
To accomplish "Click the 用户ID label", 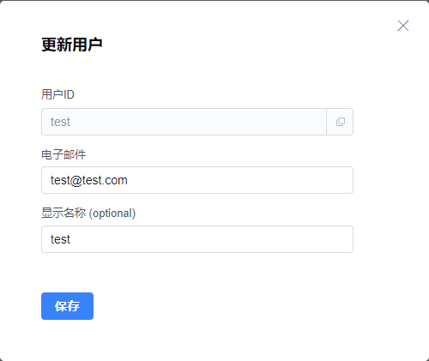I will 57,94.
